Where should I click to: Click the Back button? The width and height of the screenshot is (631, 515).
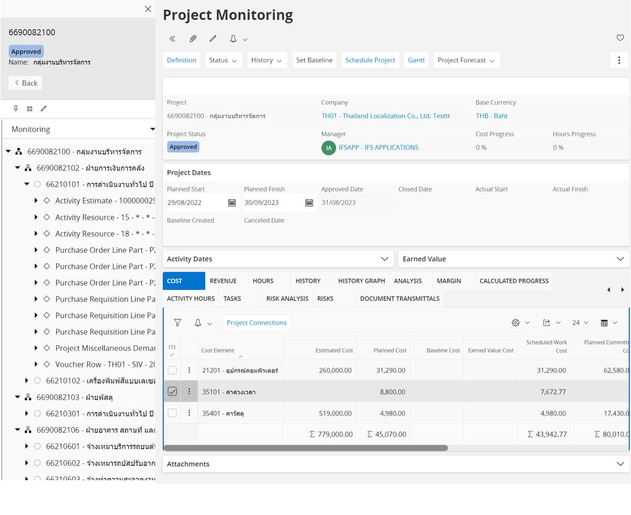pos(26,83)
